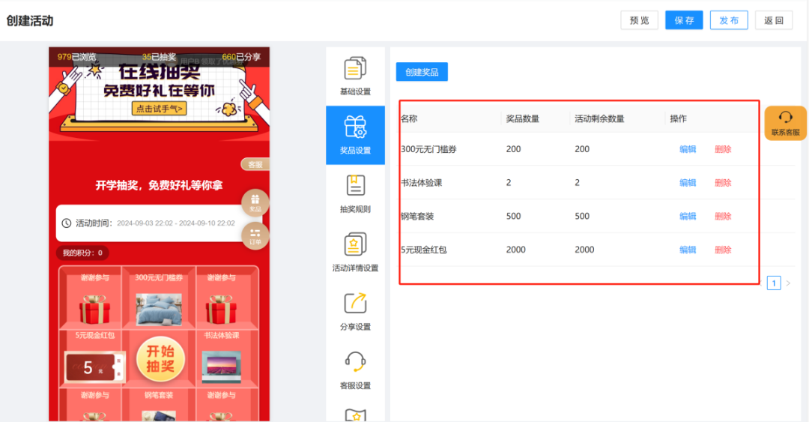The height and width of the screenshot is (422, 809).
Task: Click the 创建奖品 button
Action: [422, 72]
